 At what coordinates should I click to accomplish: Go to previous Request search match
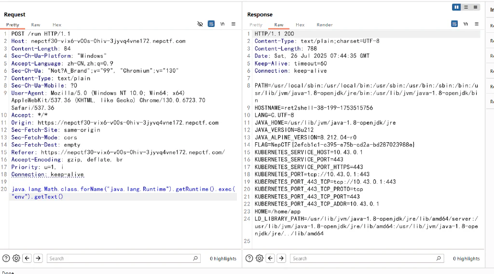[x=27, y=258]
